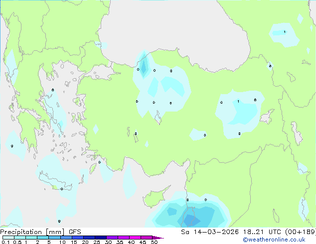Pick the 15–20 mm blue legend swatch

tap(78, 238)
